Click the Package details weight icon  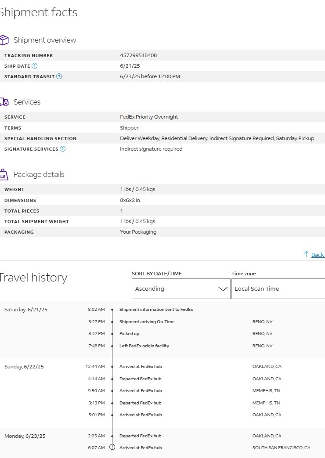[4, 174]
